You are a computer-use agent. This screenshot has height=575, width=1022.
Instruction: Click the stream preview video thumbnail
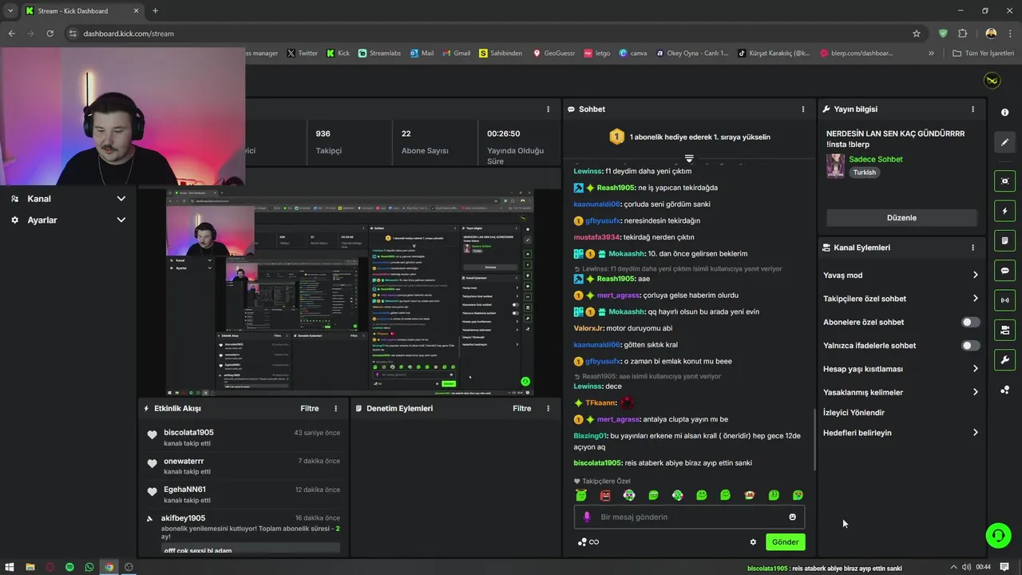coord(350,292)
